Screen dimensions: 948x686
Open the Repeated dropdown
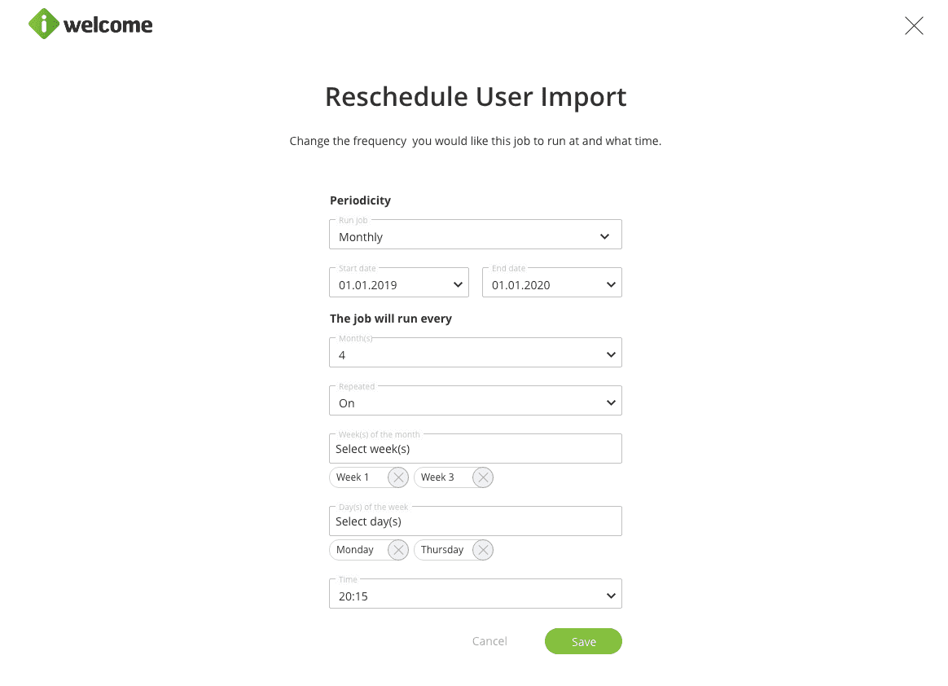pyautogui.click(x=475, y=402)
